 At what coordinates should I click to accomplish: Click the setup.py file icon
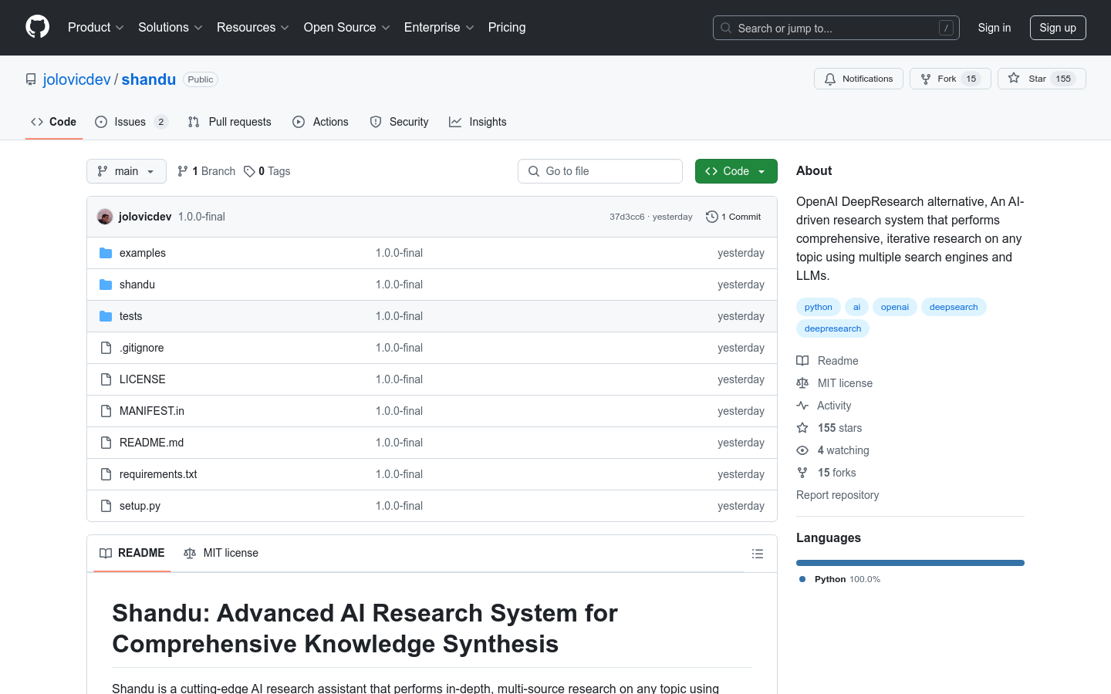[x=106, y=506]
